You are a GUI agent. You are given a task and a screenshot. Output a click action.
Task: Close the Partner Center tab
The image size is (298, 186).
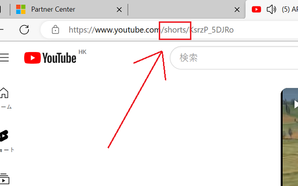tap(119, 9)
